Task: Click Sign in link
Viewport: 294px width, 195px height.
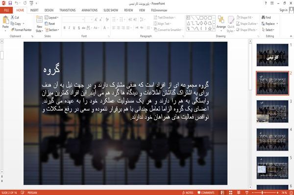Action: (284, 10)
